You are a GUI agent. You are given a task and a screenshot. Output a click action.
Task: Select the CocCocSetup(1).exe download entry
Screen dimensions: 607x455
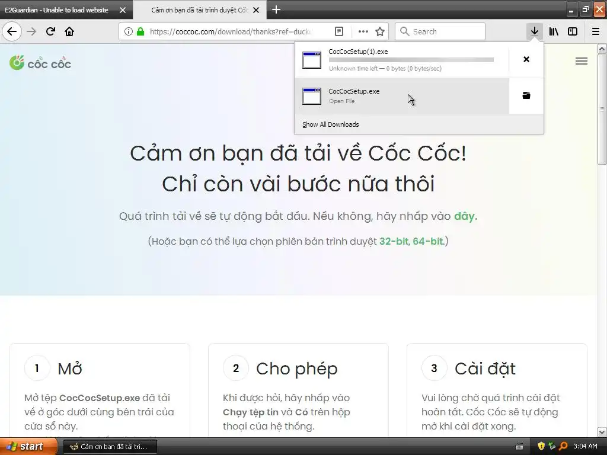402,60
